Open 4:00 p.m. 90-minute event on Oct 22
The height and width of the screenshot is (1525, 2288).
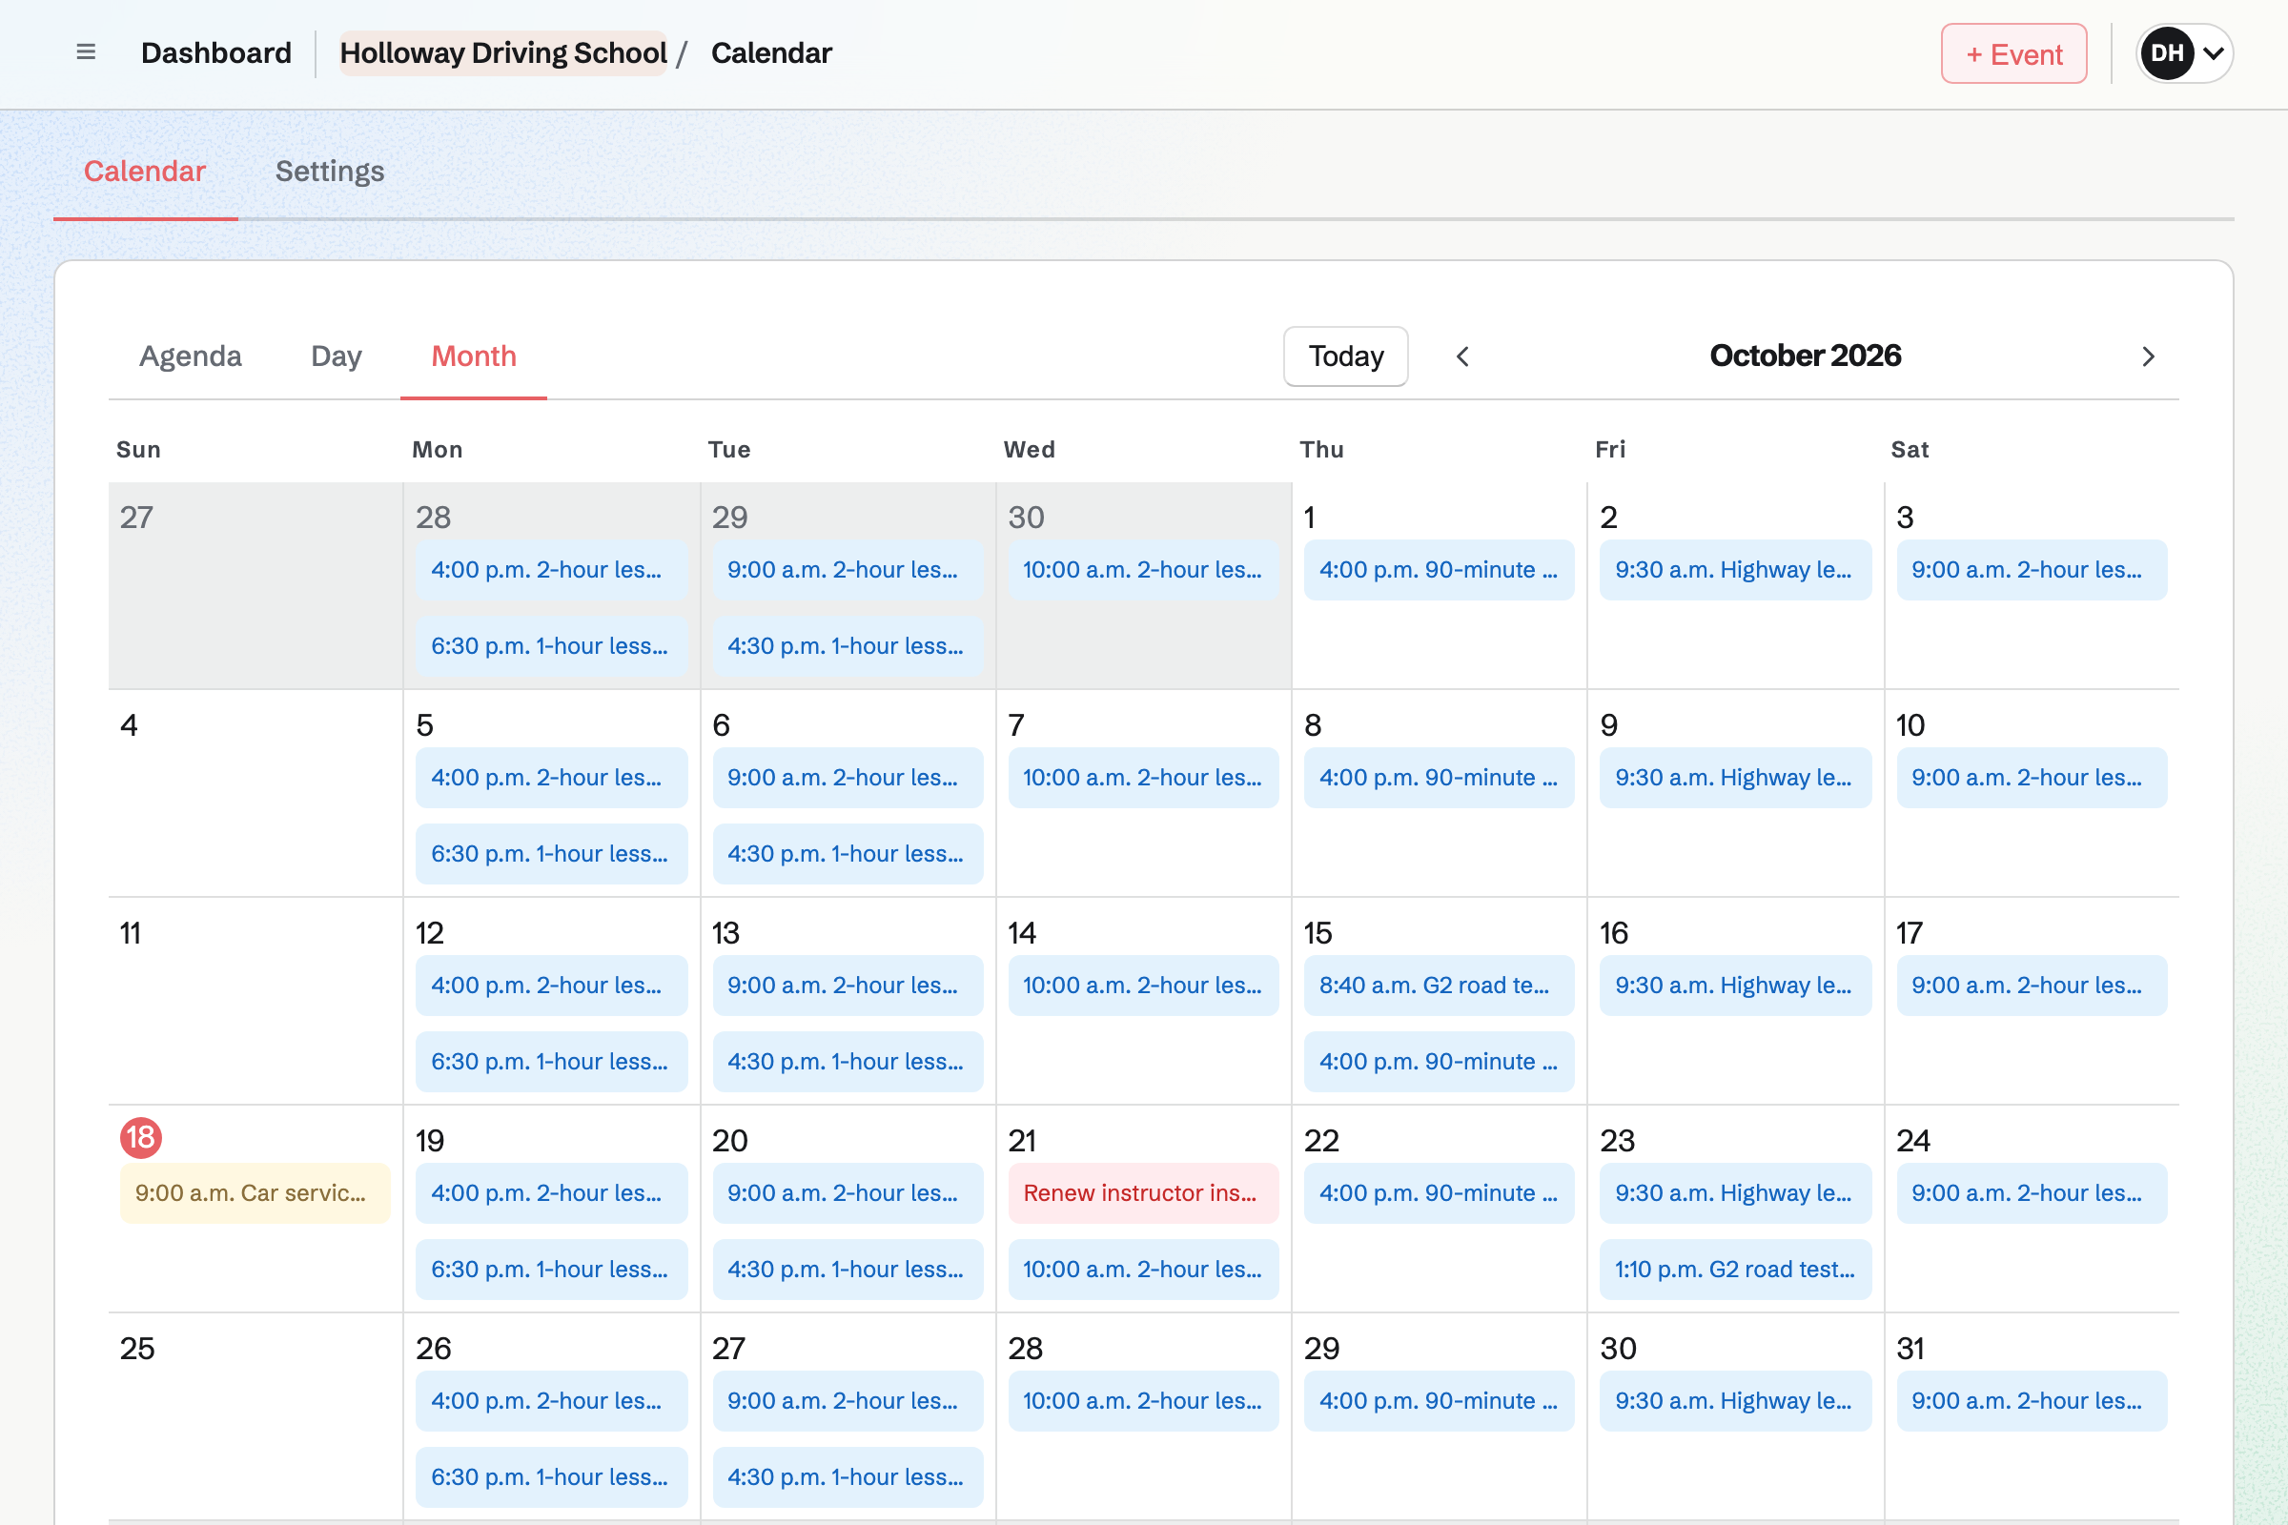click(x=1439, y=1193)
